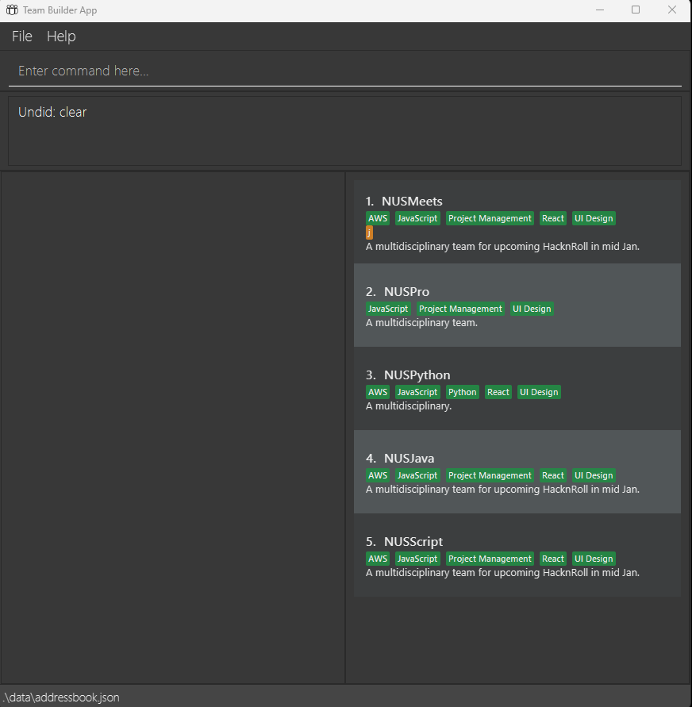Click Project Management tag in NUSPro
This screenshot has height=707, width=692.
coord(460,309)
